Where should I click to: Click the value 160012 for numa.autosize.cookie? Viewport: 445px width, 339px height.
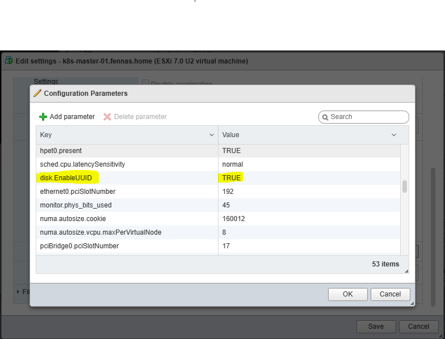click(x=233, y=219)
